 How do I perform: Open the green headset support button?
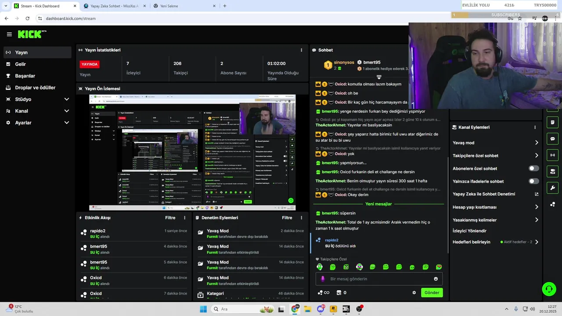pyautogui.click(x=549, y=289)
